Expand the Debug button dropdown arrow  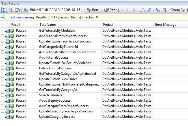click(122, 10)
